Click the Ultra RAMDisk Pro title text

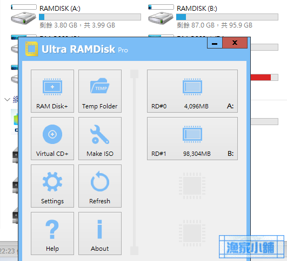(x=85, y=49)
